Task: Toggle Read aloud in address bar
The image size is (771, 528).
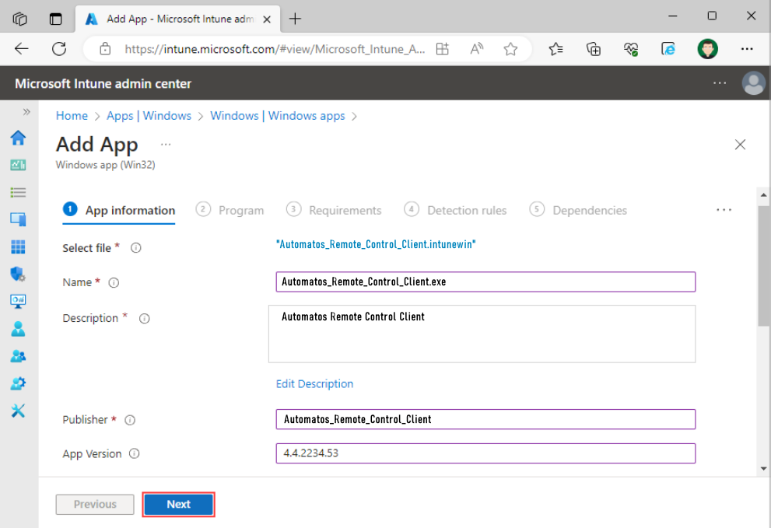Action: tap(476, 49)
